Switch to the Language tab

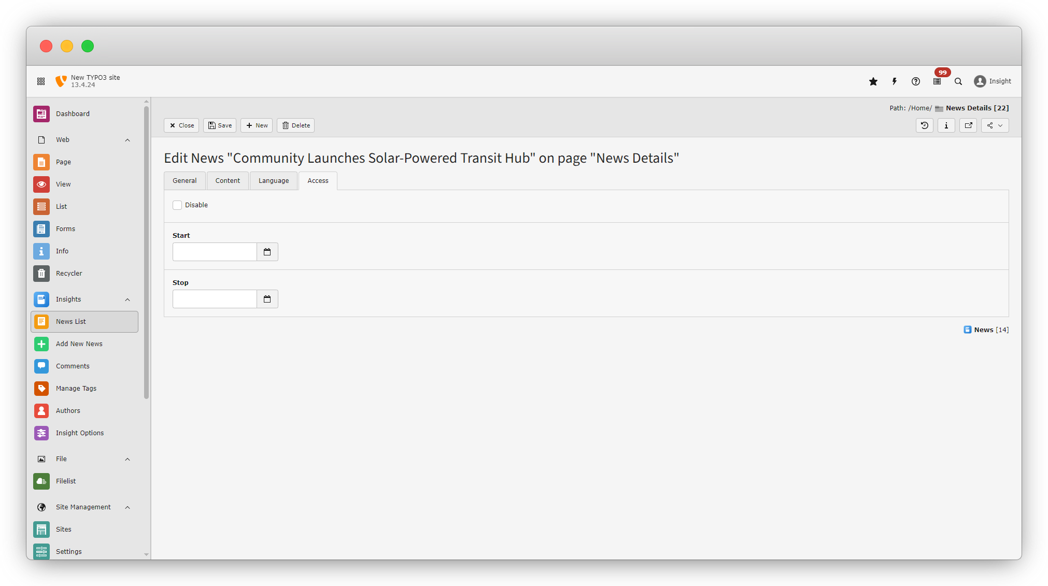pyautogui.click(x=274, y=181)
